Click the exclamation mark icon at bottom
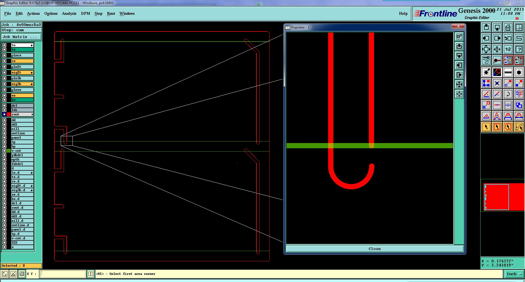This screenshot has width=525, height=282. (91, 274)
